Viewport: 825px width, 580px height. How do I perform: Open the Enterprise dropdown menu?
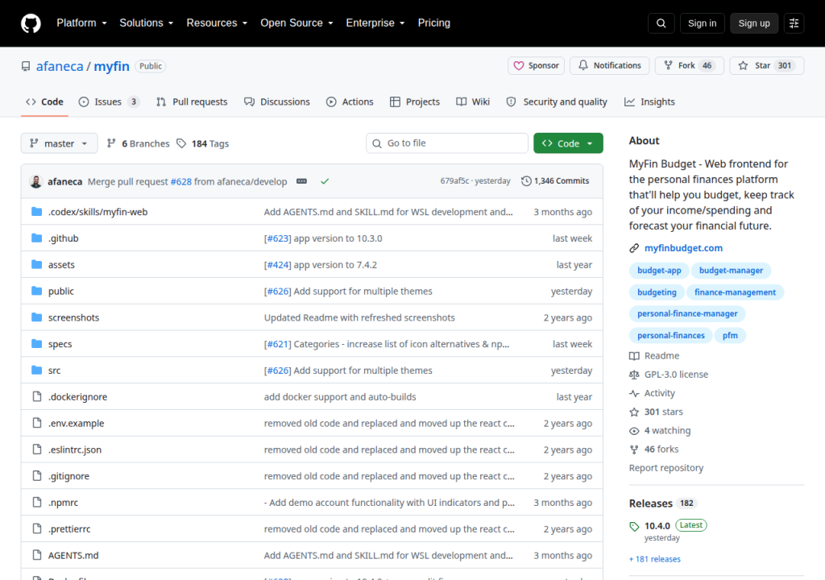(375, 23)
